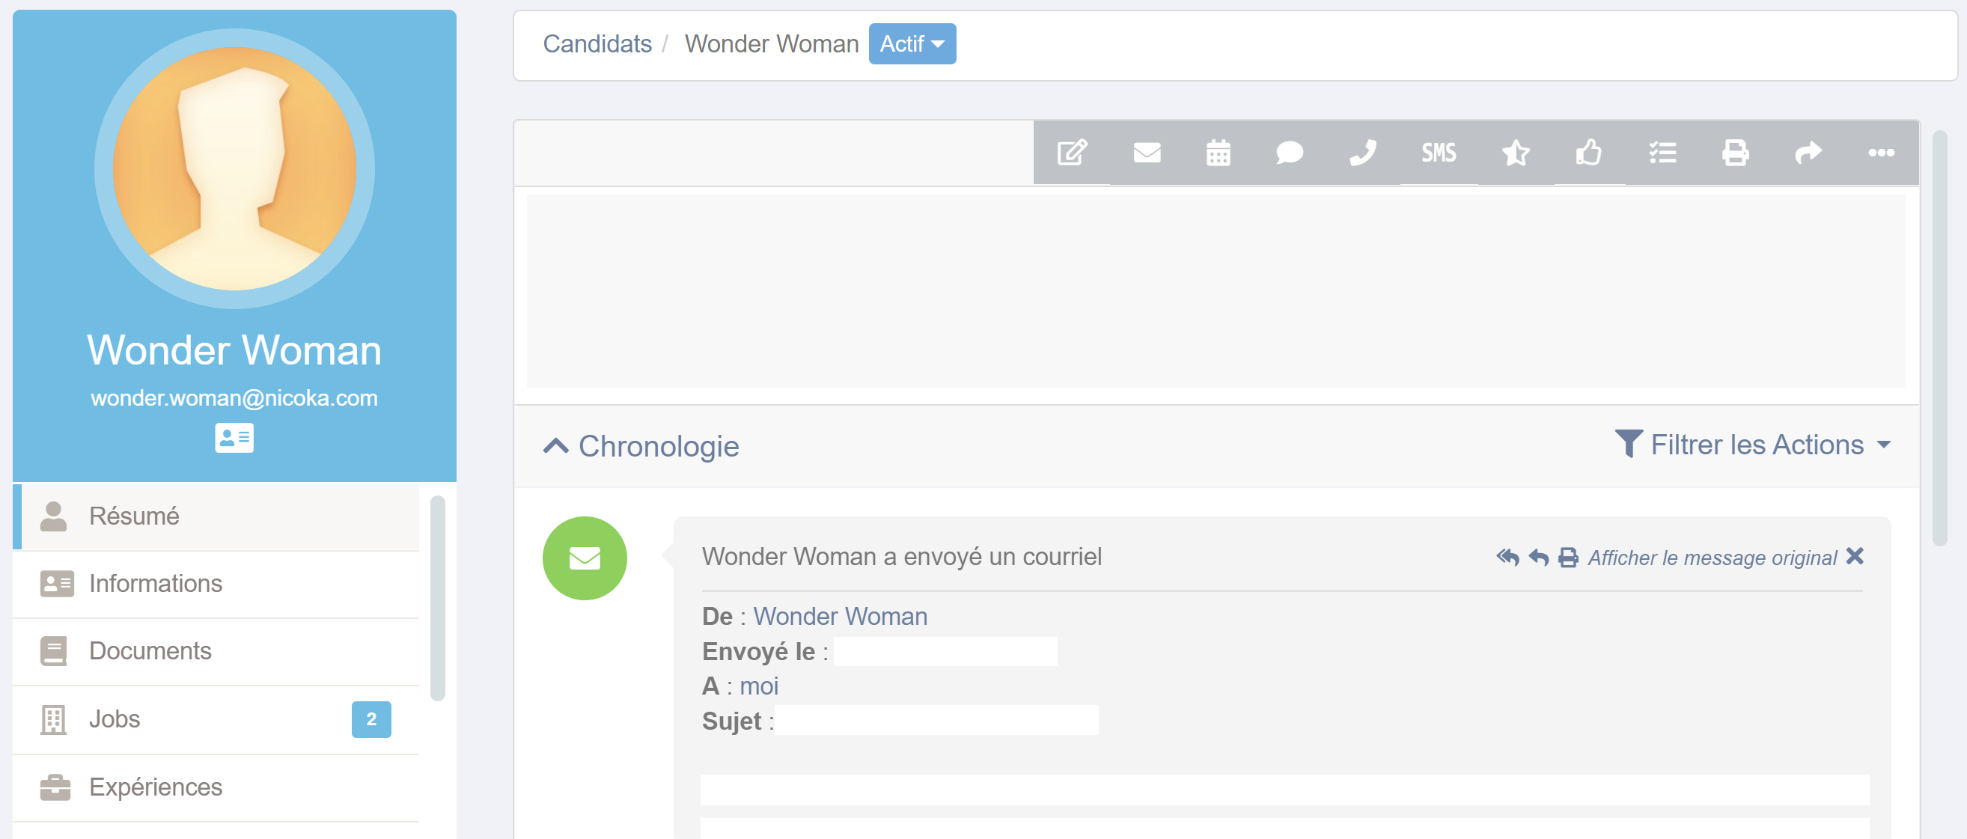
Task: Open Afficher le message original link
Action: coord(1712,558)
